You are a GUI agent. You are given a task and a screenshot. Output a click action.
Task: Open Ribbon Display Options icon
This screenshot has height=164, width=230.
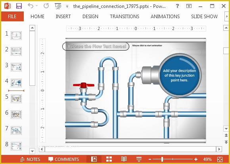coord(189,6)
